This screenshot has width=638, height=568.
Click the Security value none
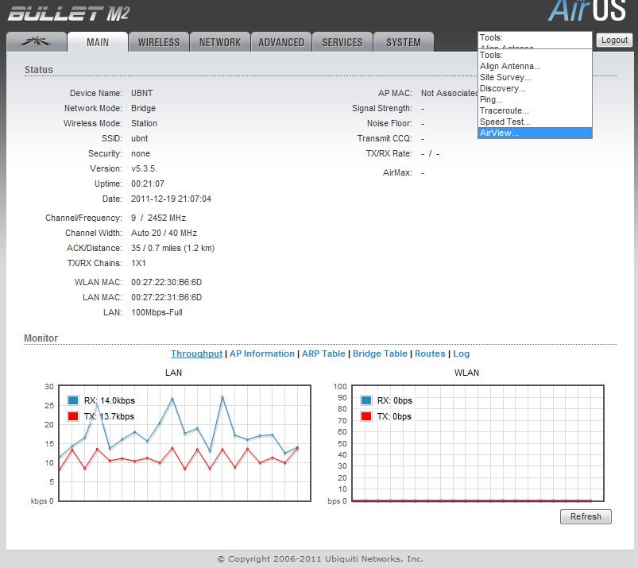141,153
